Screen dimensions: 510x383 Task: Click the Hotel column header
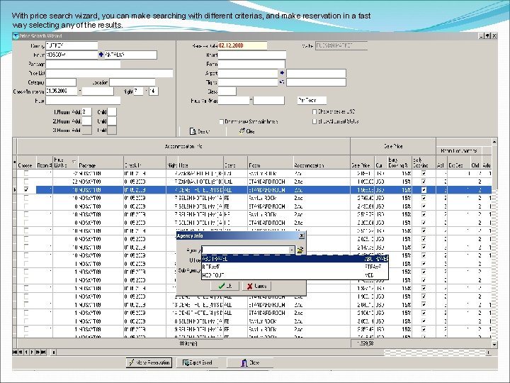point(200,162)
